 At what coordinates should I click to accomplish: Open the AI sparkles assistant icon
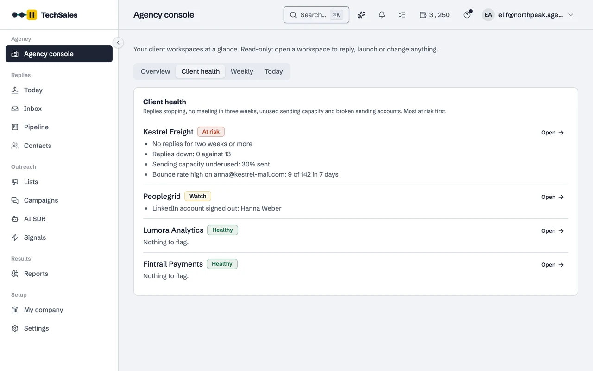tap(361, 15)
